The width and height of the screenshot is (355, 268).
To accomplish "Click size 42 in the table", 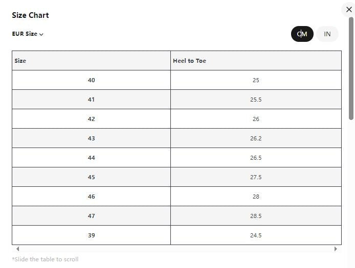I will tap(91, 119).
